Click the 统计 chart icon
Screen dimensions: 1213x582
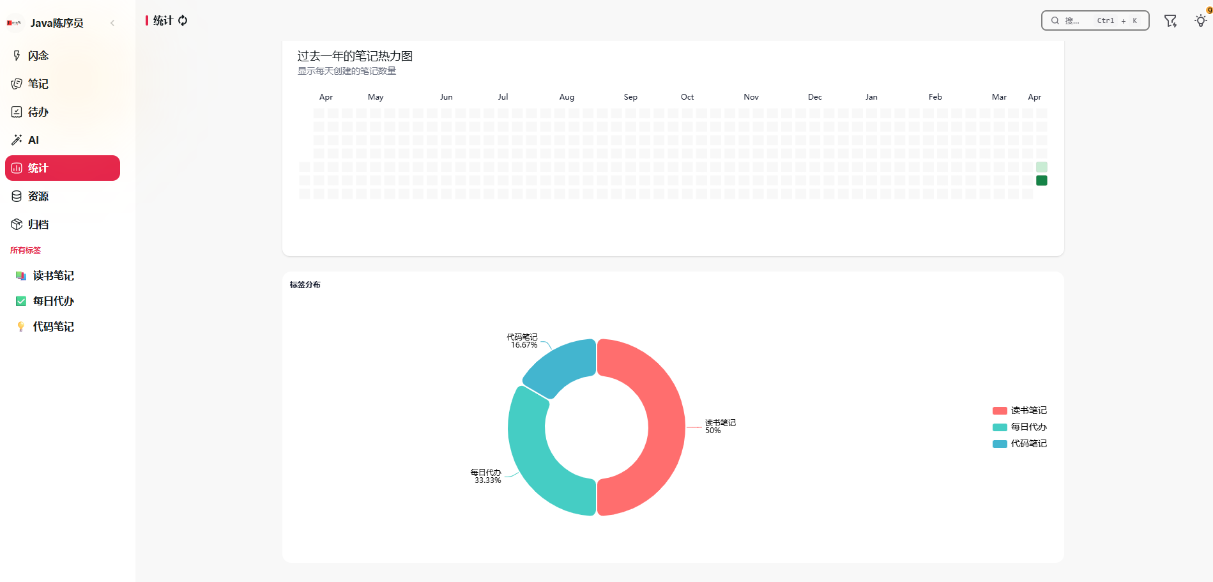(x=17, y=168)
